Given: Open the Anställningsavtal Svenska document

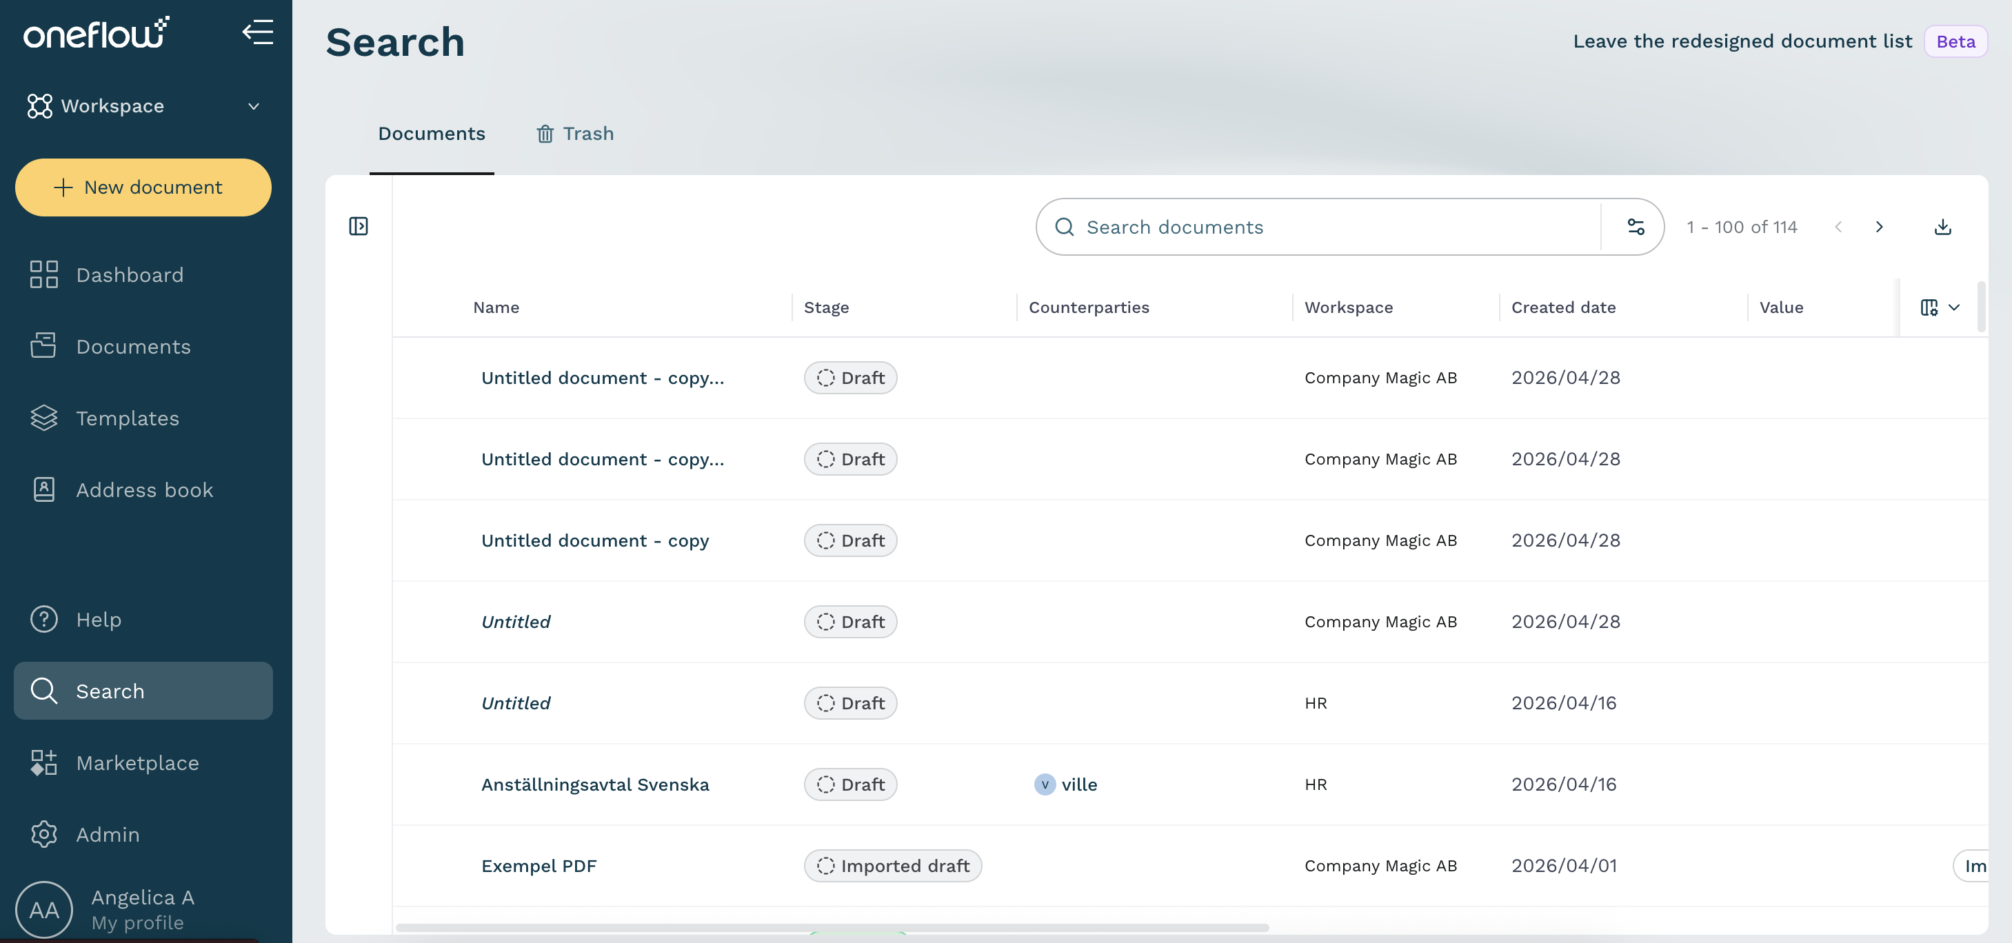Looking at the screenshot, I should pos(595,784).
